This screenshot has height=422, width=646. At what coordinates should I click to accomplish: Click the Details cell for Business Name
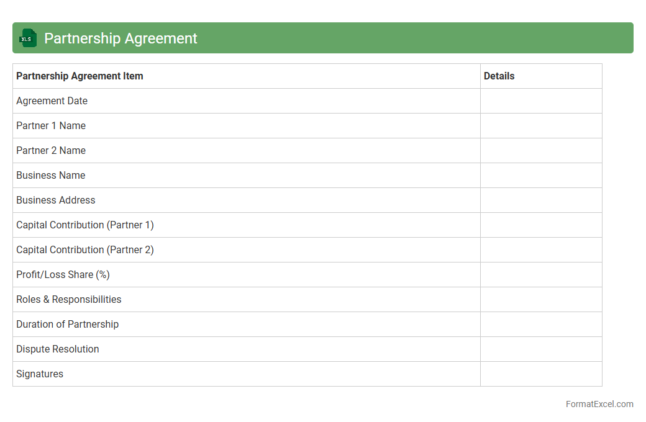(x=541, y=176)
